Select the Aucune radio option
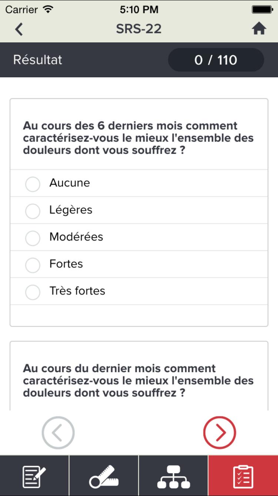The image size is (278, 496). [33, 184]
